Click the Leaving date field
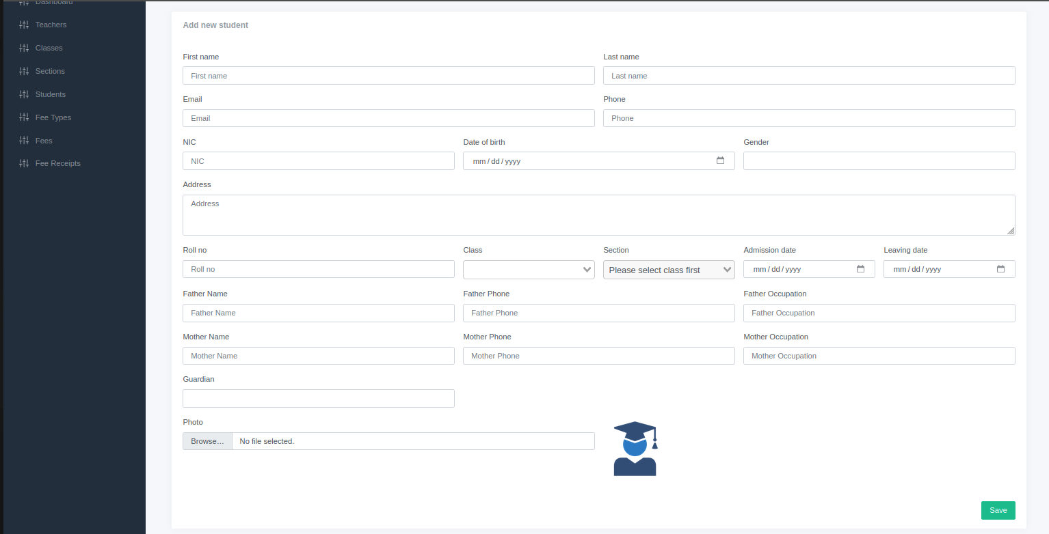The height and width of the screenshot is (534, 1049). (949, 269)
